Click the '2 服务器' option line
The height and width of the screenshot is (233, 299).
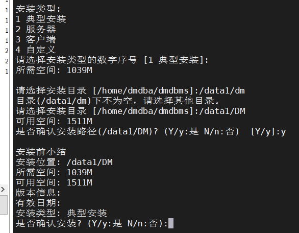point(36,29)
